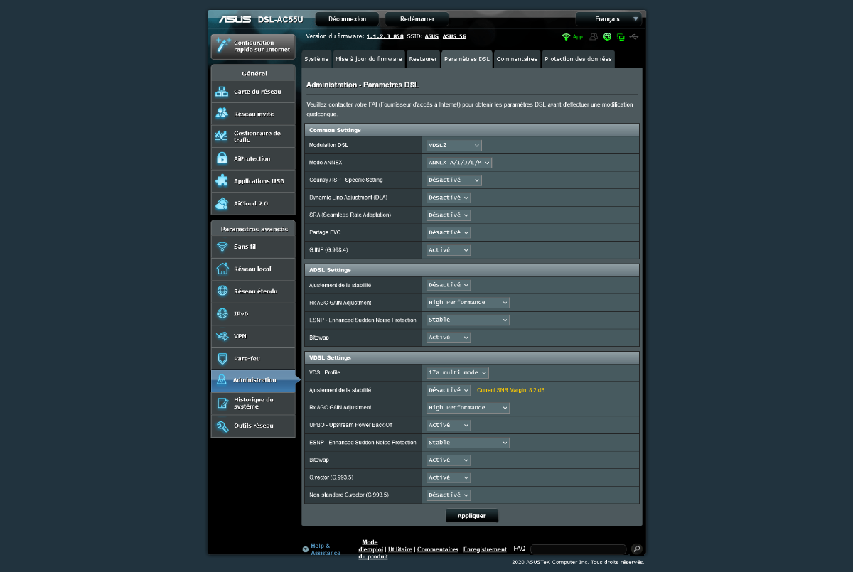Open AiCloud 2.0 cloud icon
853x572 pixels.
[x=222, y=203]
